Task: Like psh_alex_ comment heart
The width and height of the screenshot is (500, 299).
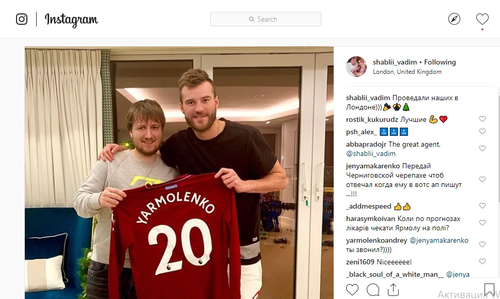Action: click(482, 131)
